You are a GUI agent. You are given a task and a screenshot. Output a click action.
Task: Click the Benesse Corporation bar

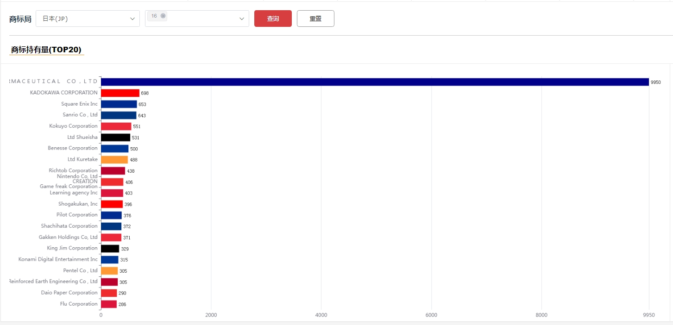[x=114, y=149]
